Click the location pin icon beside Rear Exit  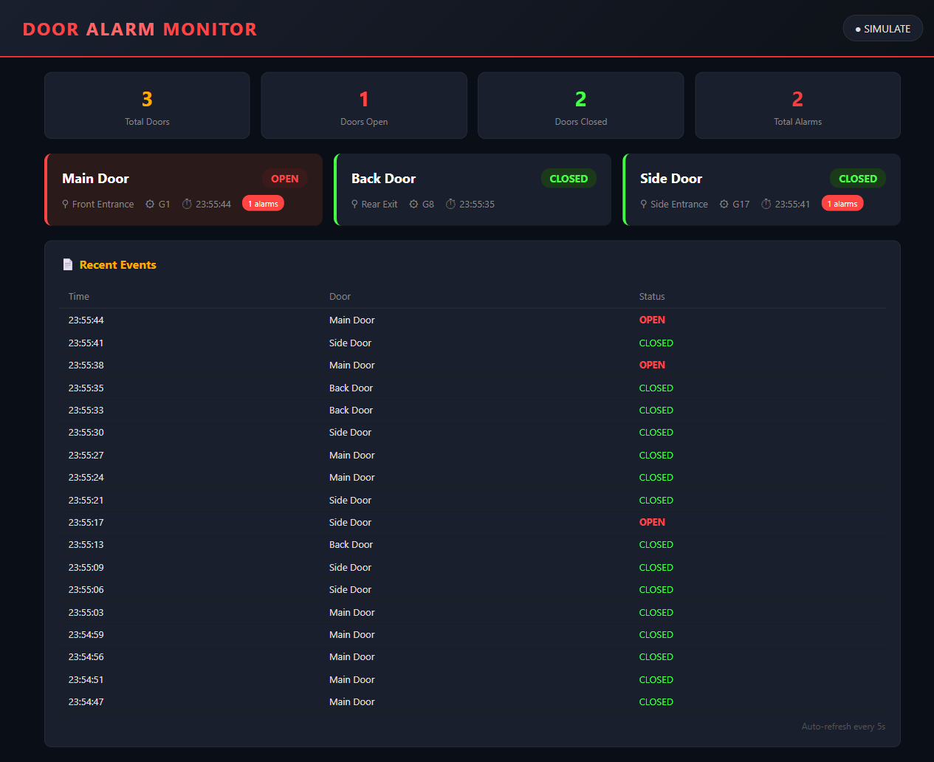(354, 204)
